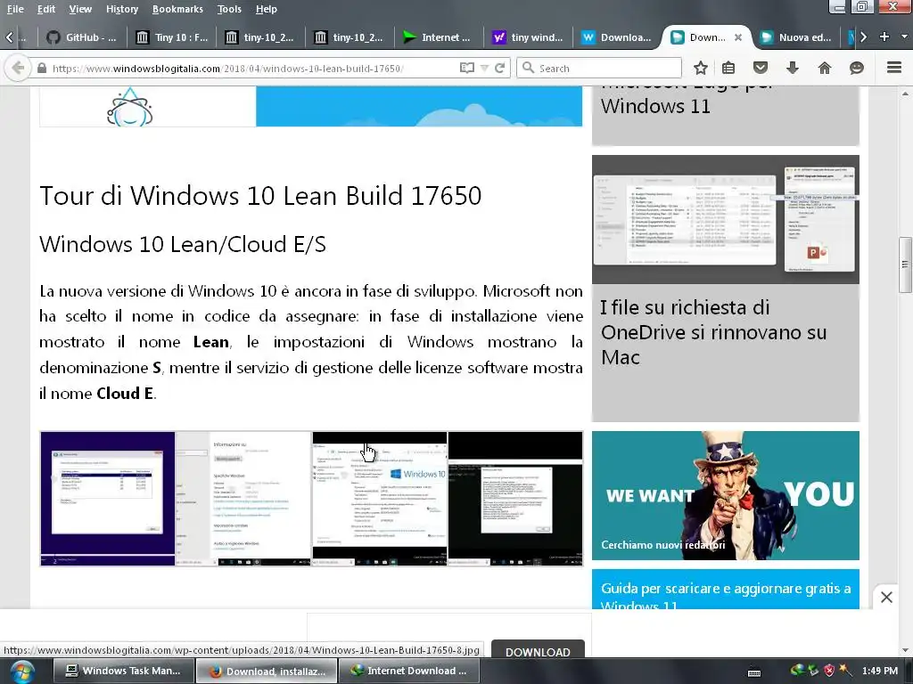The width and height of the screenshot is (913, 684).
Task: Open the Edit menu
Action: pos(46,9)
